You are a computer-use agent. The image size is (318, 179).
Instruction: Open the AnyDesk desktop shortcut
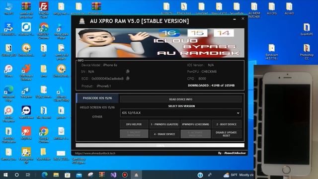[26, 133]
